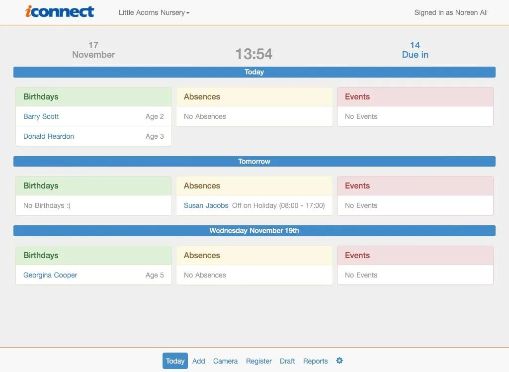The height and width of the screenshot is (372, 509).
Task: Click the Wednesday November 19th banner
Action: click(254, 230)
